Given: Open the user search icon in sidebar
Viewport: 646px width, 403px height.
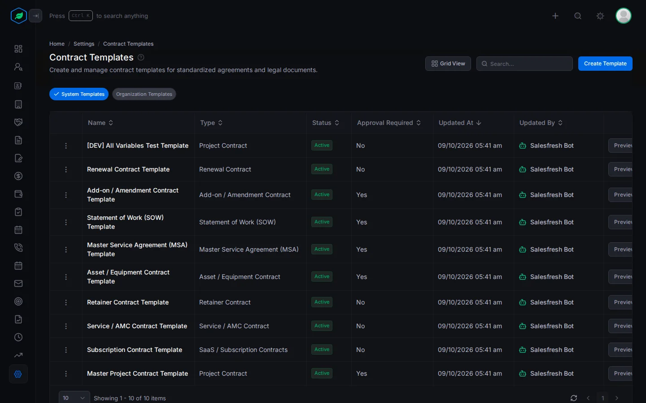Looking at the screenshot, I should tap(18, 67).
